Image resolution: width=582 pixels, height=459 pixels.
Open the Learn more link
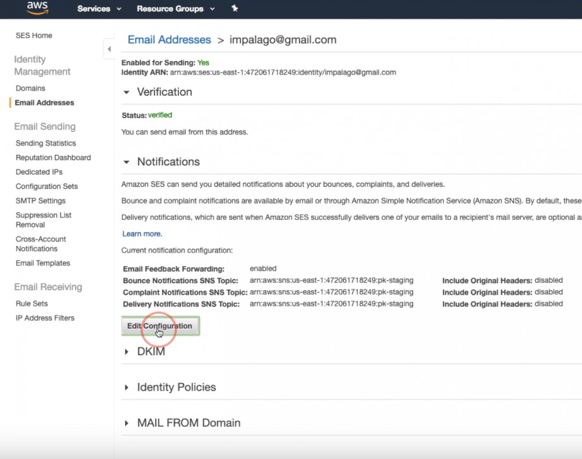coord(141,234)
